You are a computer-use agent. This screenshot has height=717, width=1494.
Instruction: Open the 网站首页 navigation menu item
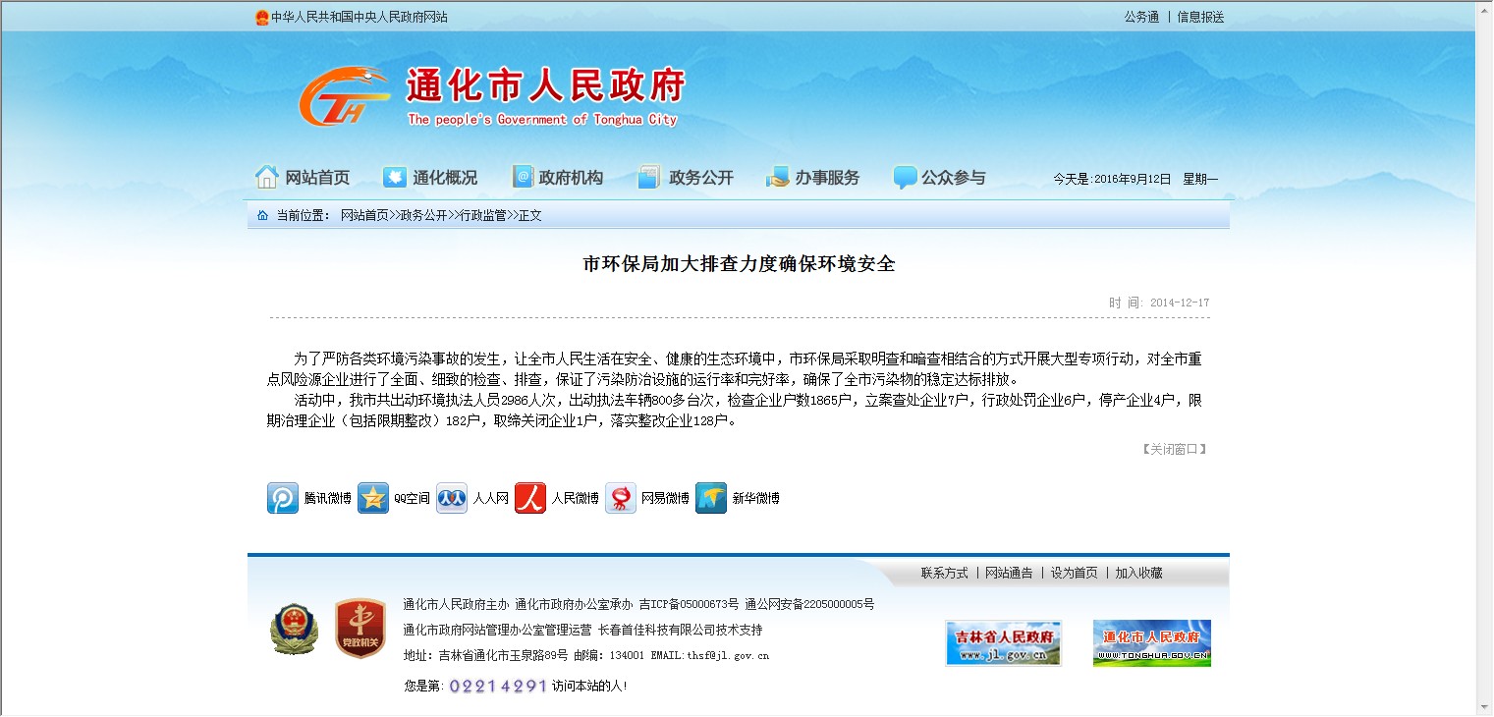point(303,178)
